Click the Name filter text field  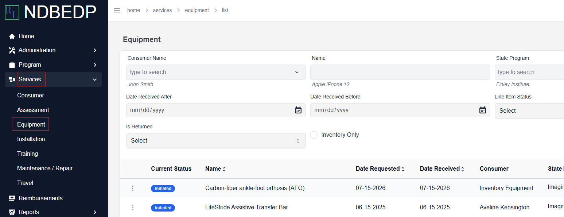tap(400, 72)
